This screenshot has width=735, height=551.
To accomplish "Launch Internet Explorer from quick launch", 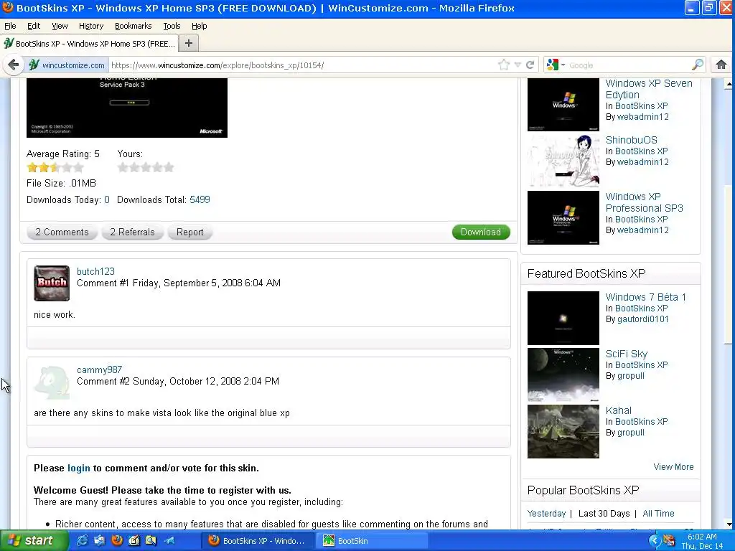I will (82, 541).
